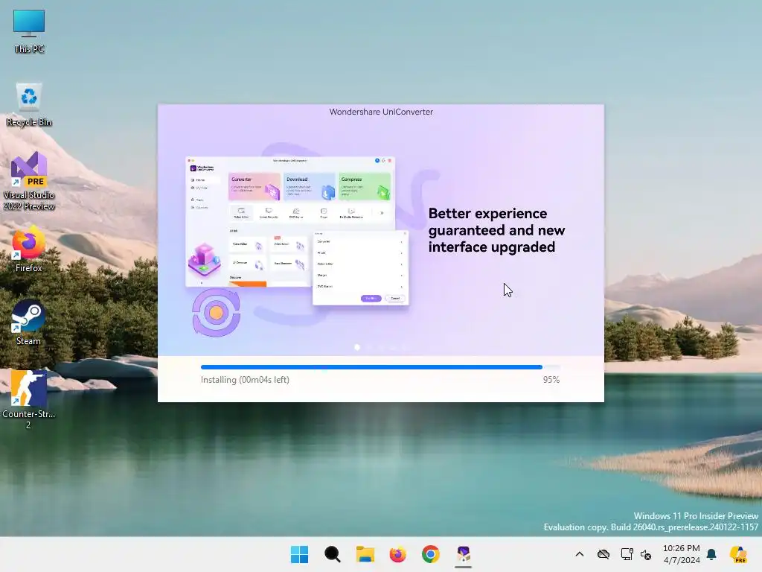
Task: Click the muted volume tray icon
Action: (646, 554)
